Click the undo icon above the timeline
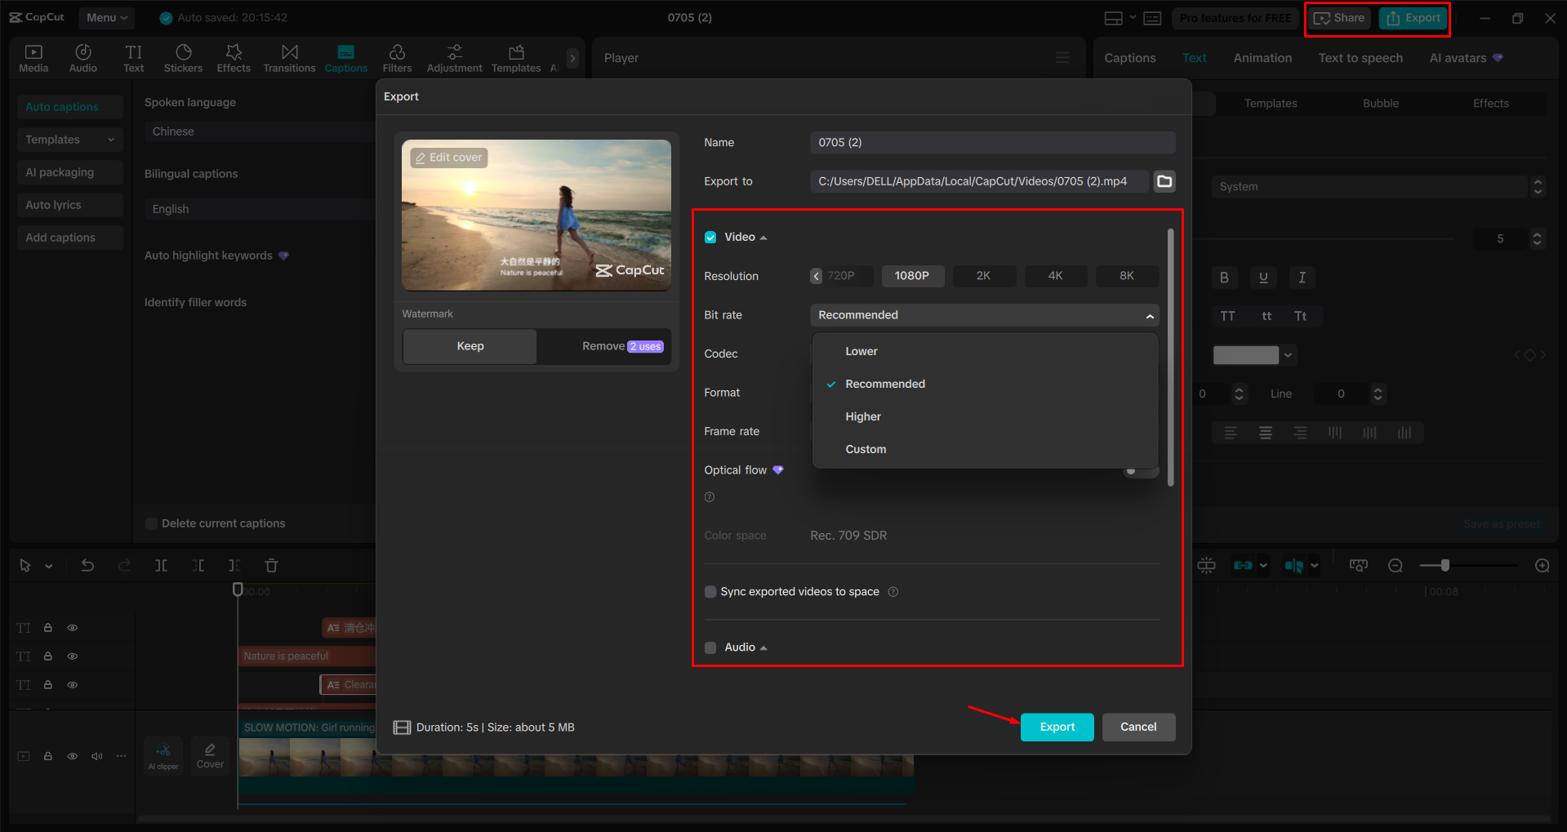 click(87, 564)
